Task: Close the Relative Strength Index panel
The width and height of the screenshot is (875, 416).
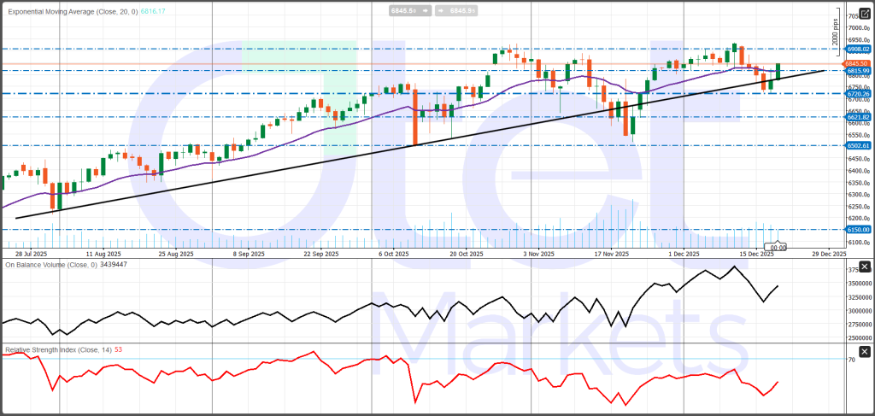Action: 864,351
